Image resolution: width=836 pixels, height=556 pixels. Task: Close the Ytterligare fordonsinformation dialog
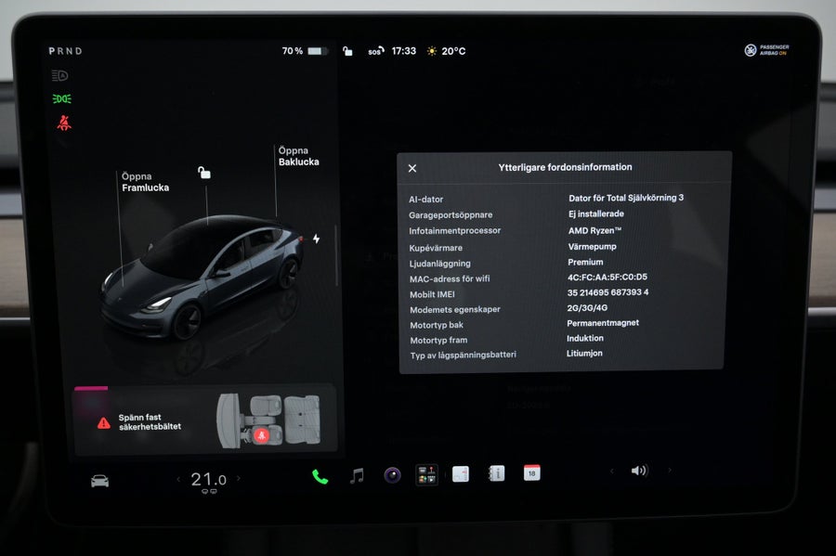click(x=412, y=168)
